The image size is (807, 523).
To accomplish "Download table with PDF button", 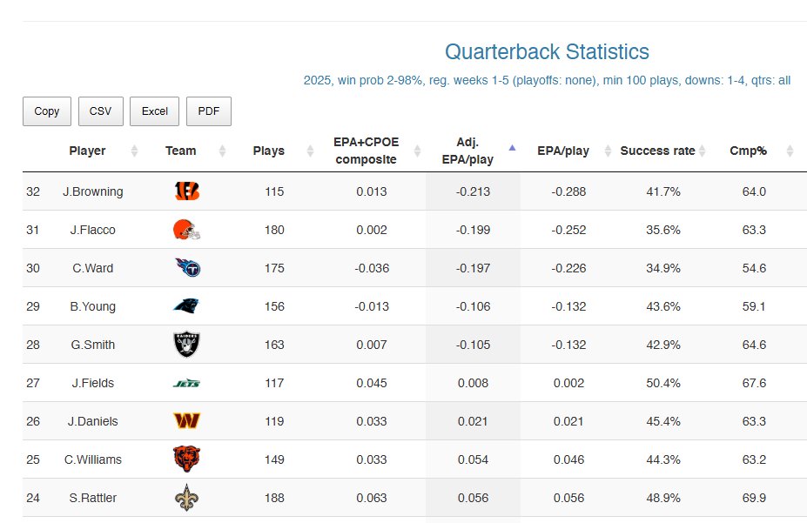I will (209, 111).
